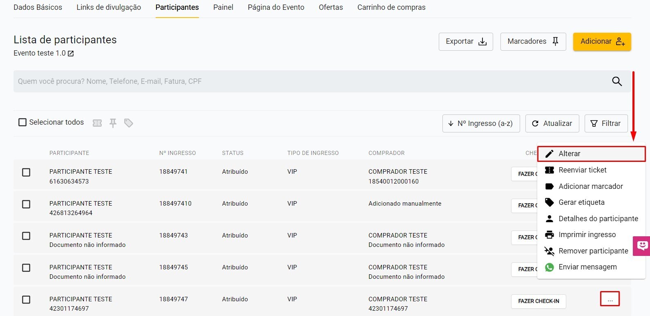650x316 pixels.
Task: Click the ticket icon next to Selecionar todos
Action: pyautogui.click(x=97, y=123)
